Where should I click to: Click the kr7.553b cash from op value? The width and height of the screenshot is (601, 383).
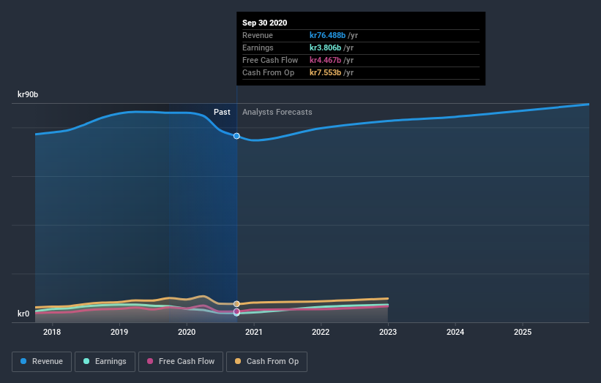(x=325, y=72)
